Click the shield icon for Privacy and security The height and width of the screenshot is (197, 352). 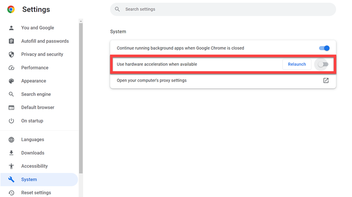coord(11,55)
